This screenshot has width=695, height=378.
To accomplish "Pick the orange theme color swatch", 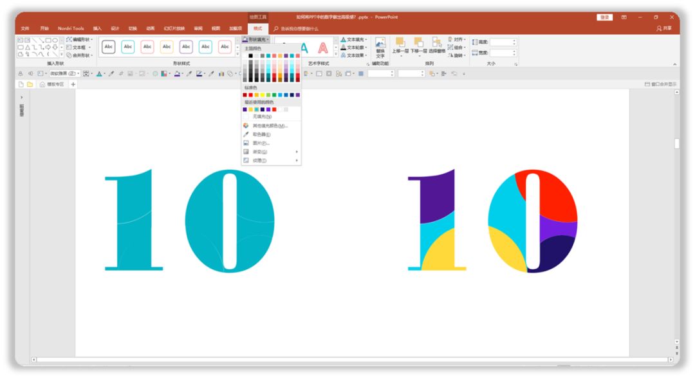I will (x=280, y=56).
